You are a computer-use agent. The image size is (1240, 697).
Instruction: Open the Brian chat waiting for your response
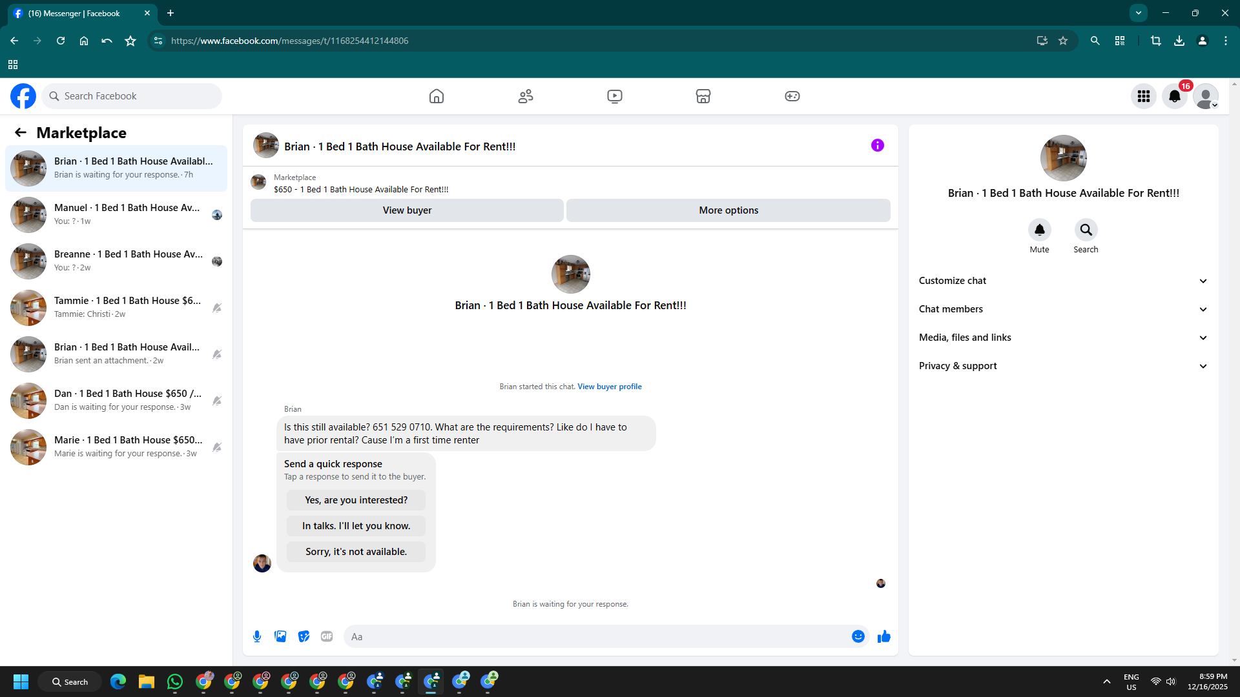click(116, 168)
